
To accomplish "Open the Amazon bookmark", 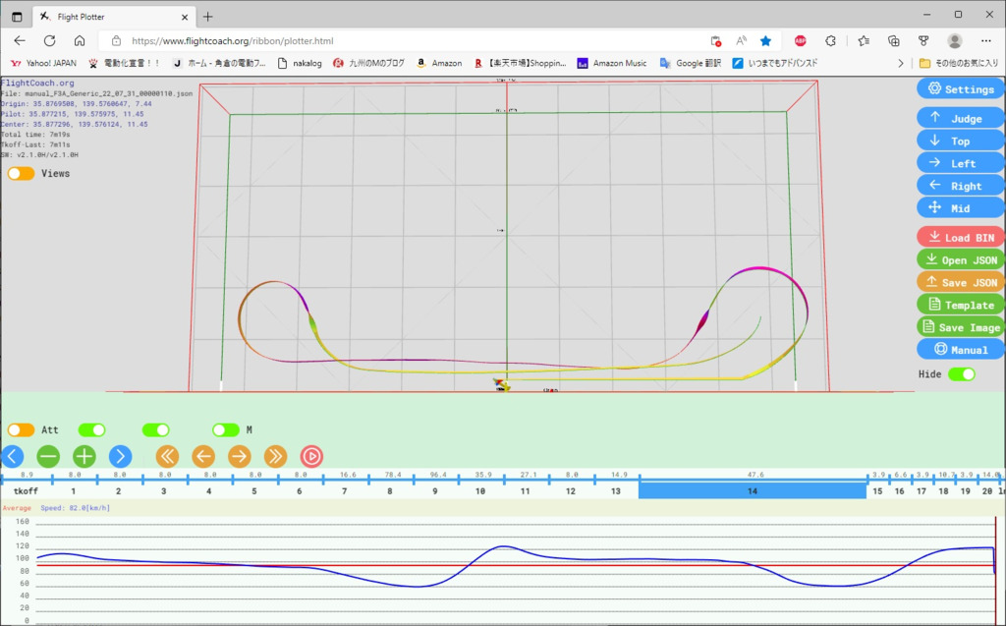I will 439,63.
